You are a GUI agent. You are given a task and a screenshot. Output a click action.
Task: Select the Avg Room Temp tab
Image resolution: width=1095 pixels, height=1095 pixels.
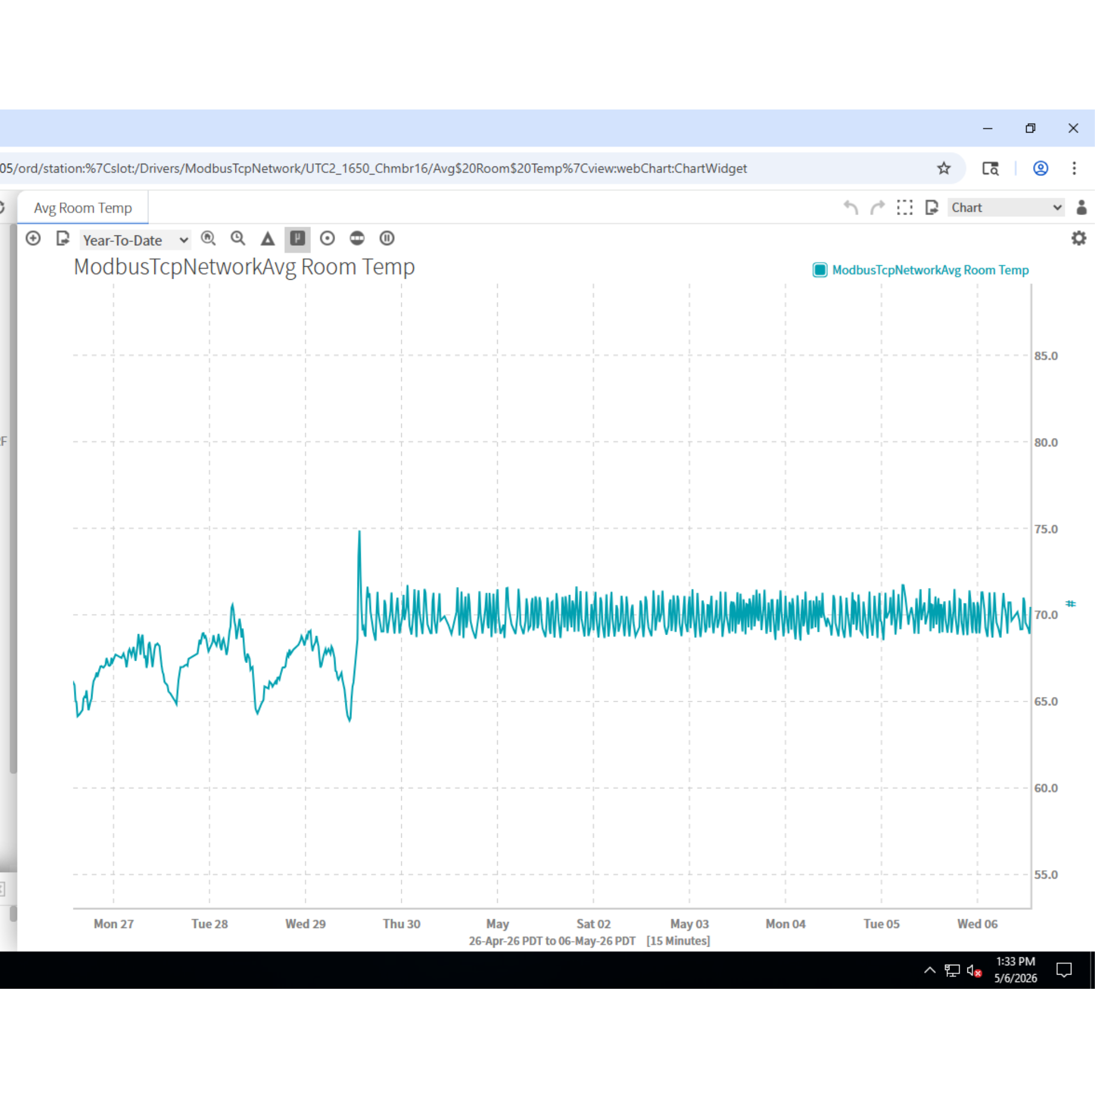83,208
